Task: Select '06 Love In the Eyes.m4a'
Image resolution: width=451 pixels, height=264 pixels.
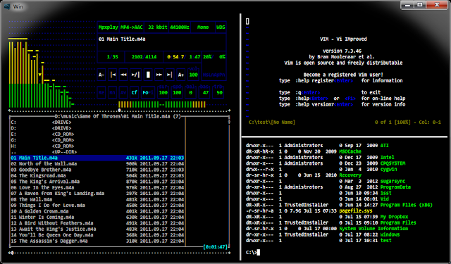Action: 97,187
